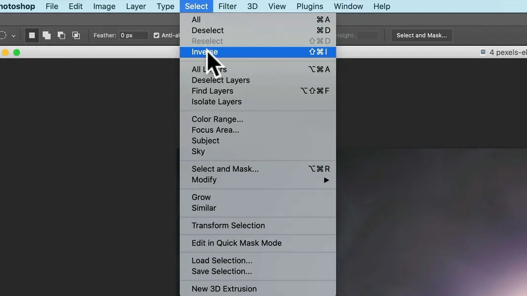Open the Edit menu
This screenshot has height=296, width=527.
(75, 6)
